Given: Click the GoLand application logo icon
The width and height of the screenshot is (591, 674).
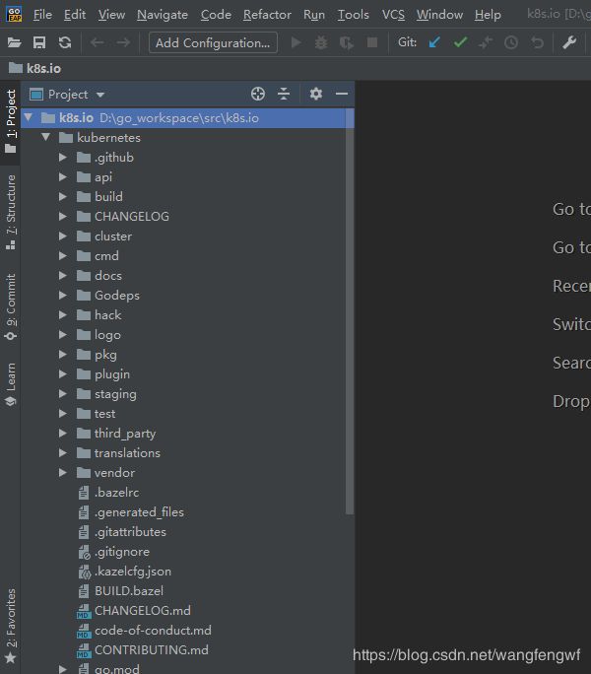Looking at the screenshot, I should [14, 14].
